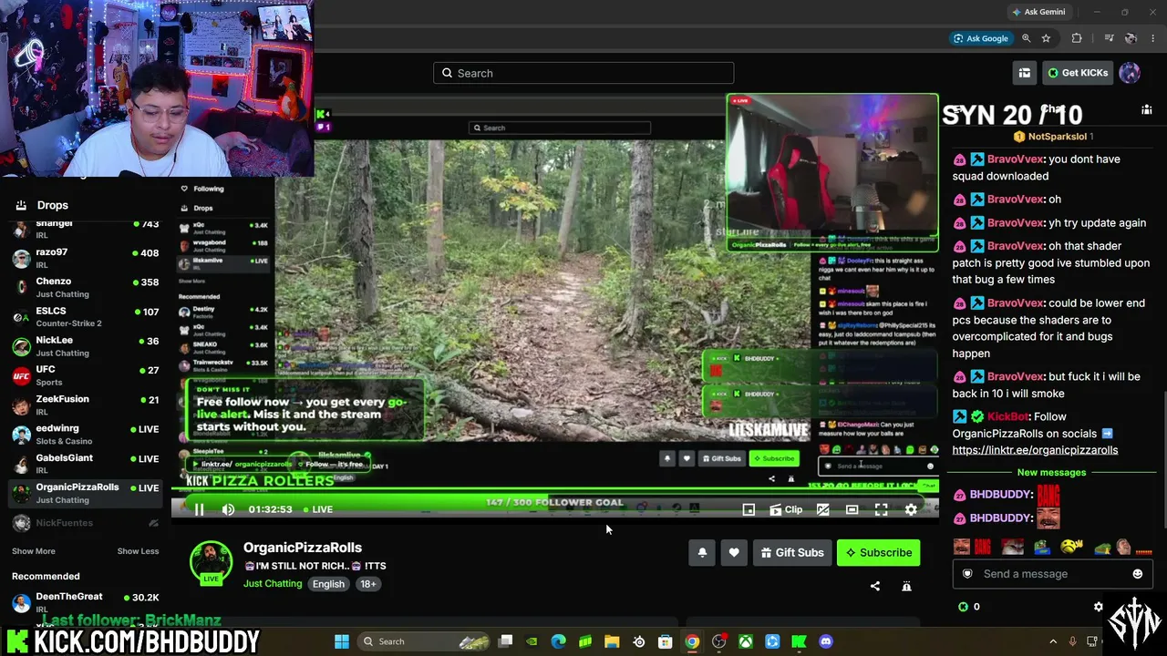Viewport: 1167px width, 656px height.
Task: Open the Kick store chest icon
Action: 1025,73
